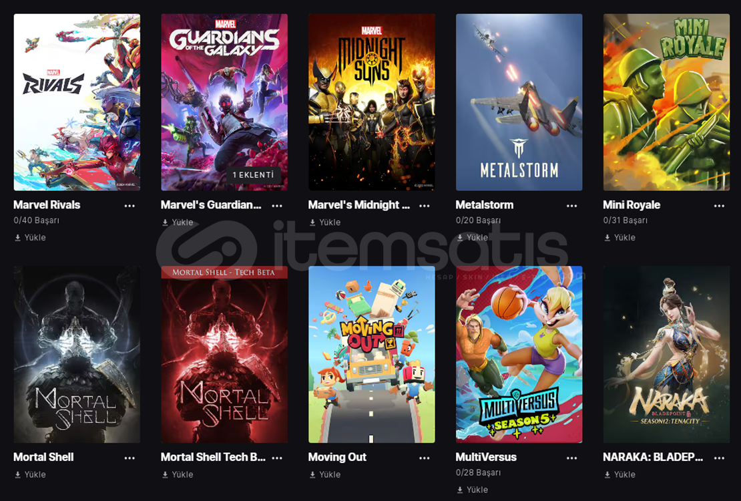Open more options for Mortal Shell

pos(130,458)
